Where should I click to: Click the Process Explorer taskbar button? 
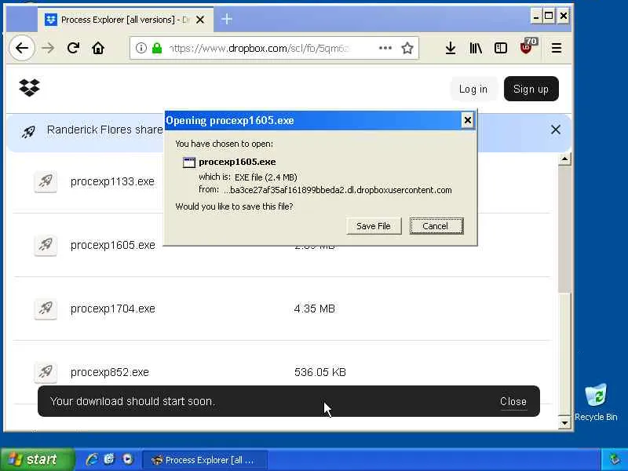(x=205, y=460)
